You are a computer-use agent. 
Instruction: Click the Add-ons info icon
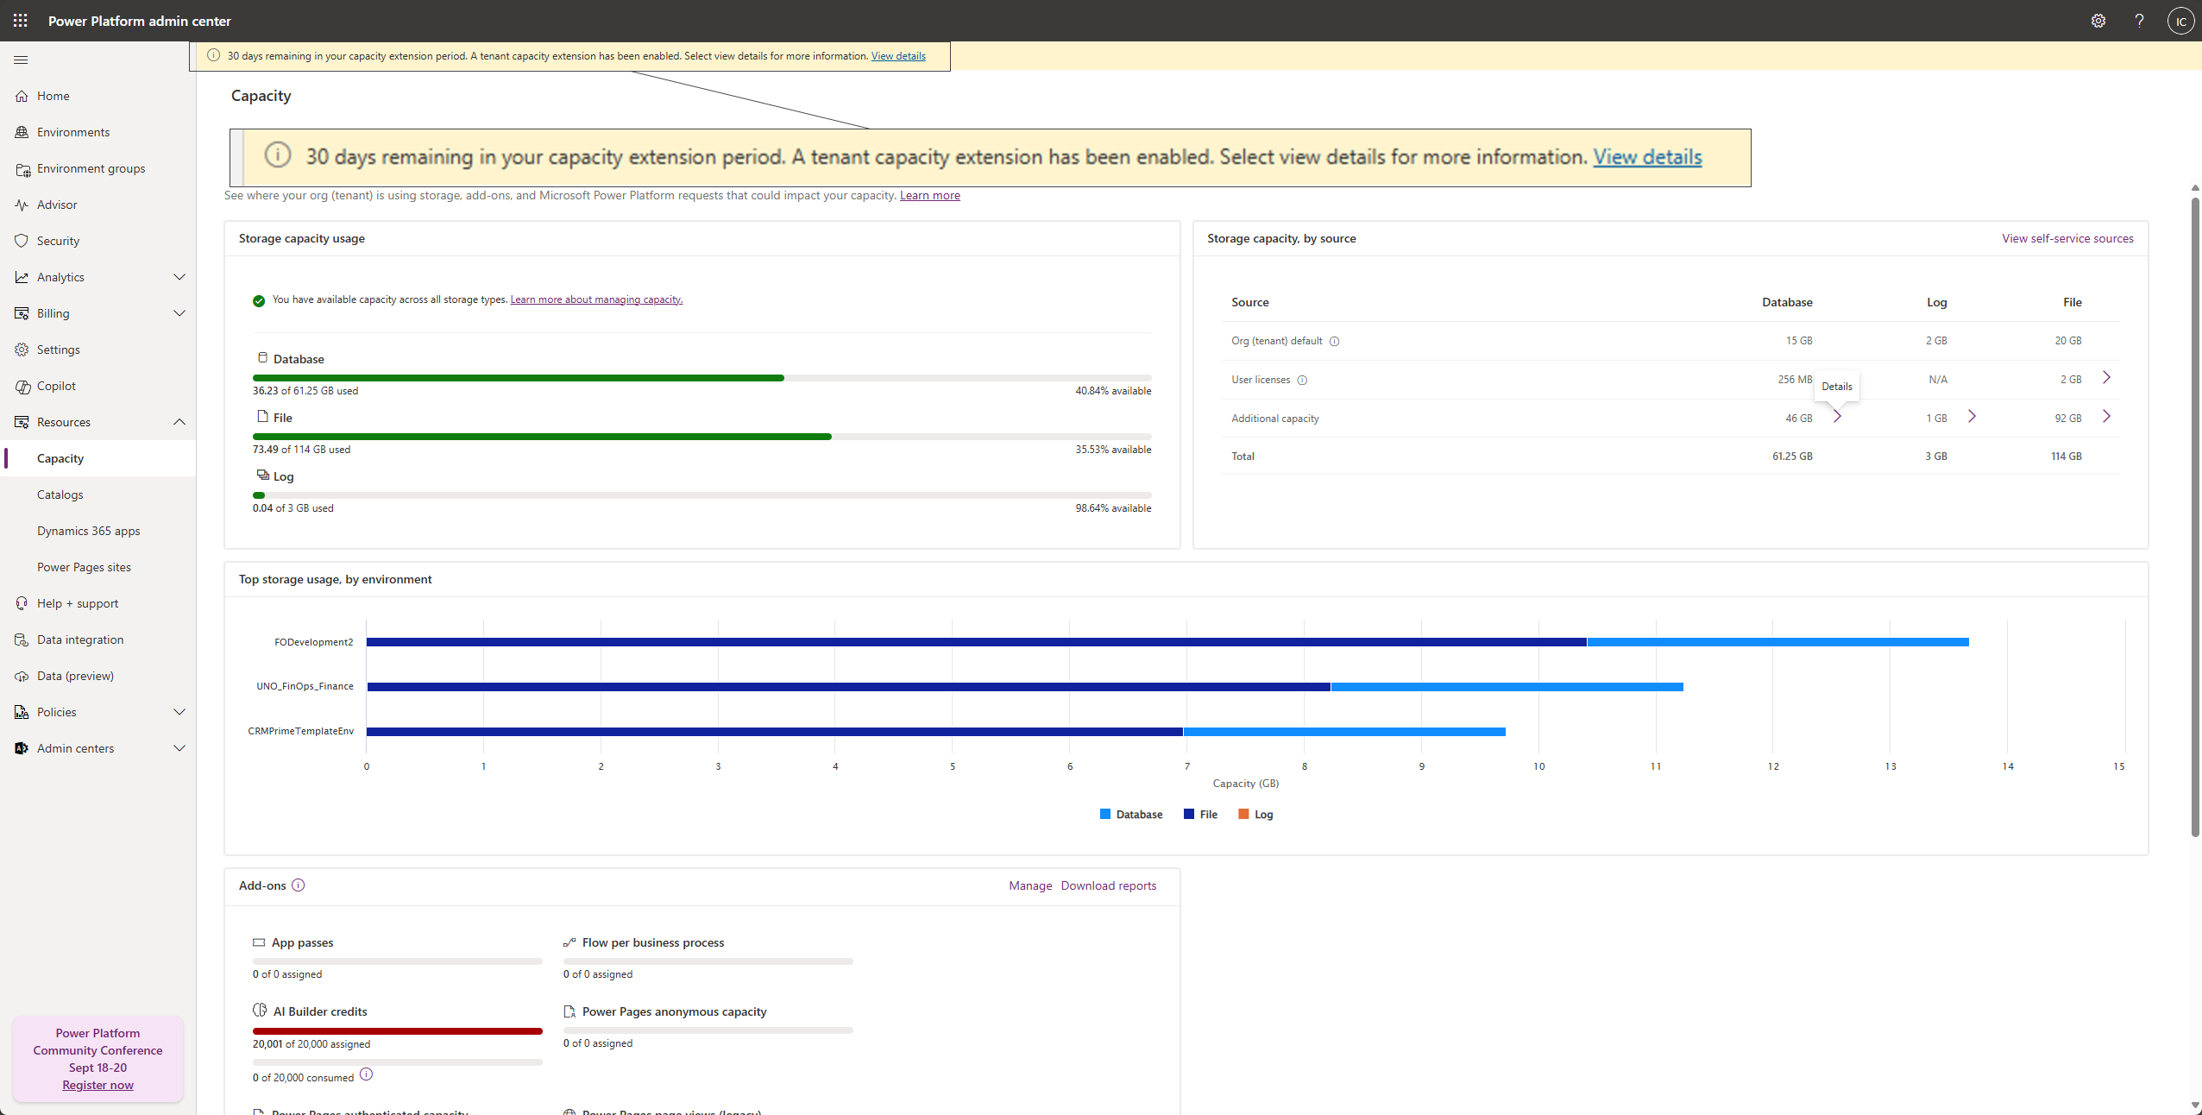[x=299, y=885]
